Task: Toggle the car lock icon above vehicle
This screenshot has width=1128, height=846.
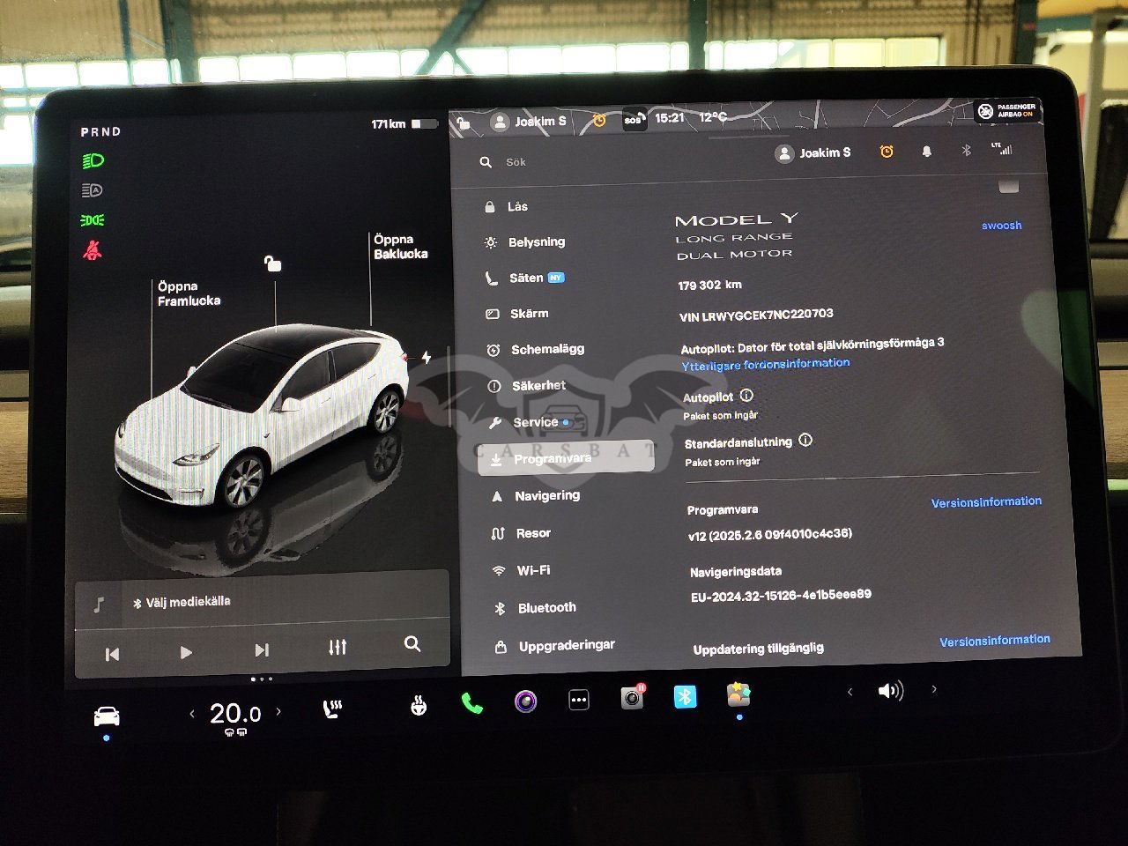Action: [273, 263]
